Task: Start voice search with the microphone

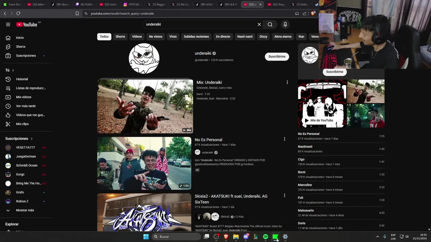Action: click(285, 24)
